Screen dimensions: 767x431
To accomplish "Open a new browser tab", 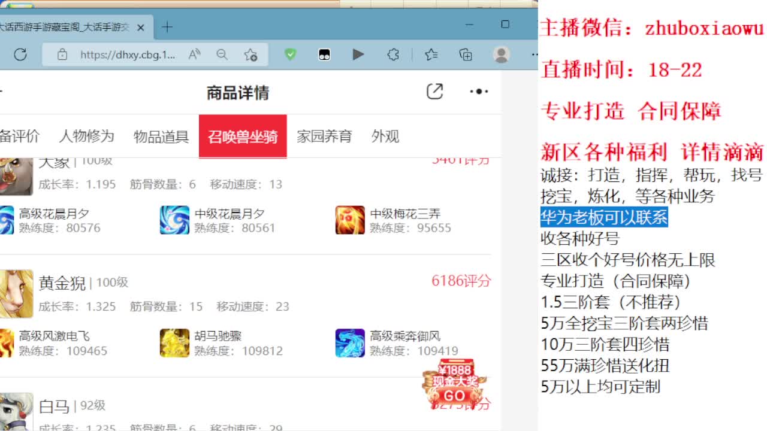I will 167,27.
